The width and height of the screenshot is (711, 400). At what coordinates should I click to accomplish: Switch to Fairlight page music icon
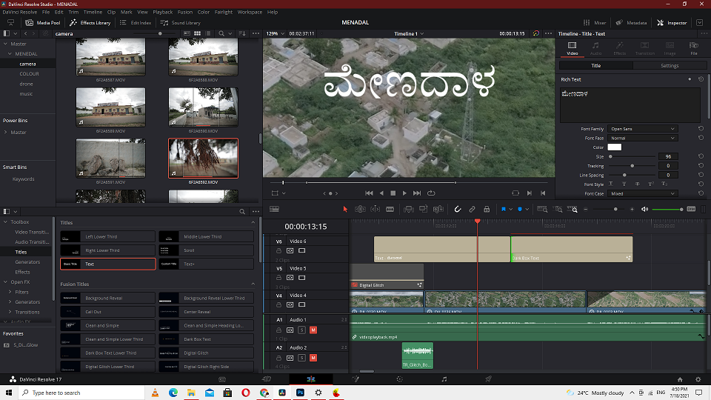[x=444, y=379]
